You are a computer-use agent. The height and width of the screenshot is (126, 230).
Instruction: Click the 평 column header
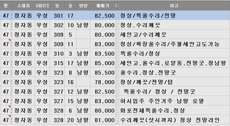tap(6, 6)
